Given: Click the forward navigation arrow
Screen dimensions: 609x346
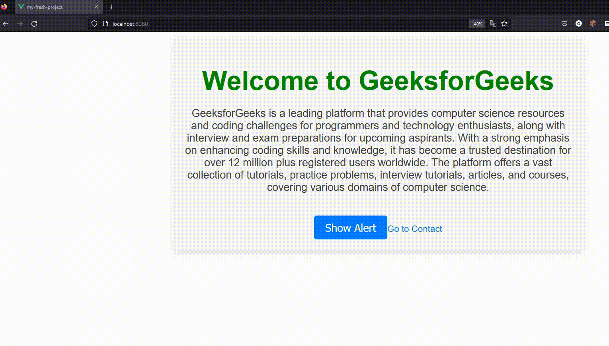Looking at the screenshot, I should click(x=20, y=24).
